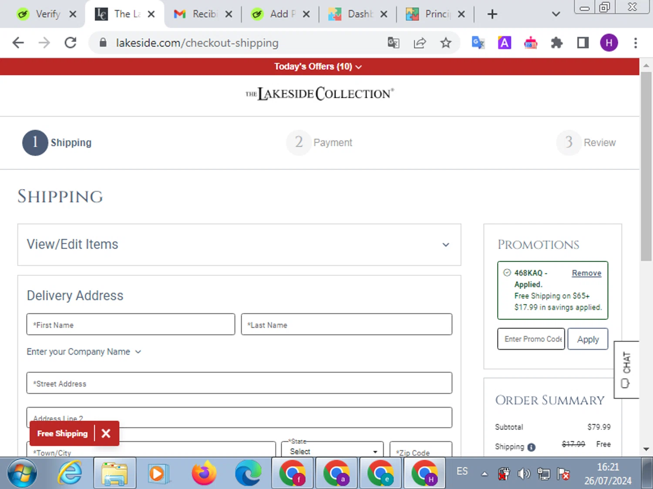Open the H profile avatar menu

click(609, 43)
